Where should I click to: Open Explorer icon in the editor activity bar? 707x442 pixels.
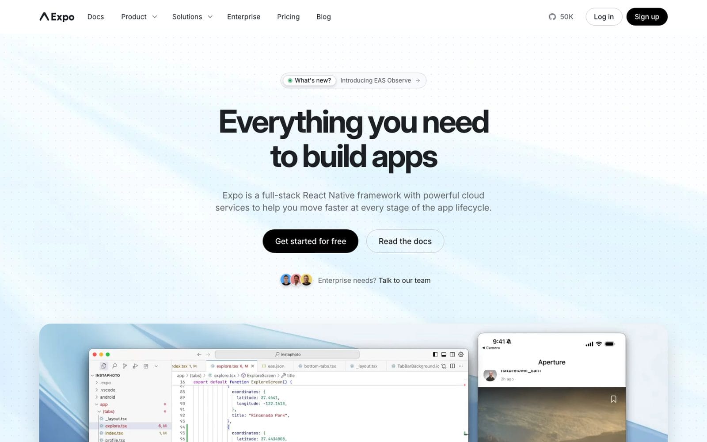click(x=104, y=366)
